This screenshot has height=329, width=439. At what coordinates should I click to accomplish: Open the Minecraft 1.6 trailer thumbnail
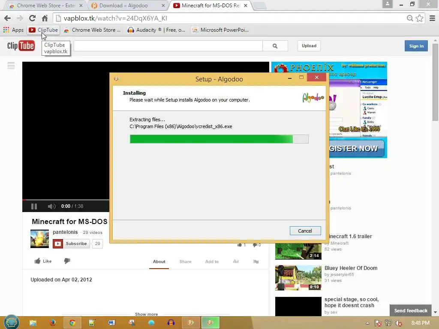(298, 251)
